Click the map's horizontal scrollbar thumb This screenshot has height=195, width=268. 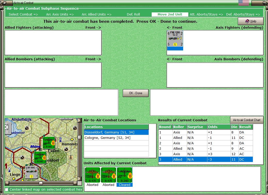point(41,183)
